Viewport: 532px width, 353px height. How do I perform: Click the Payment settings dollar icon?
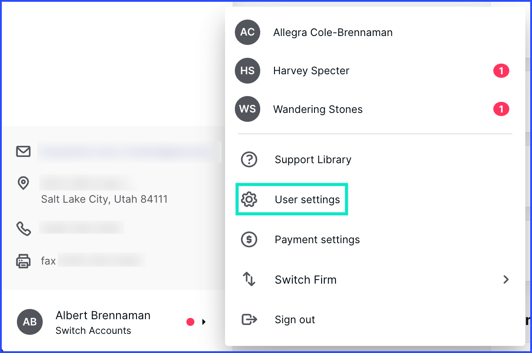[x=249, y=240]
